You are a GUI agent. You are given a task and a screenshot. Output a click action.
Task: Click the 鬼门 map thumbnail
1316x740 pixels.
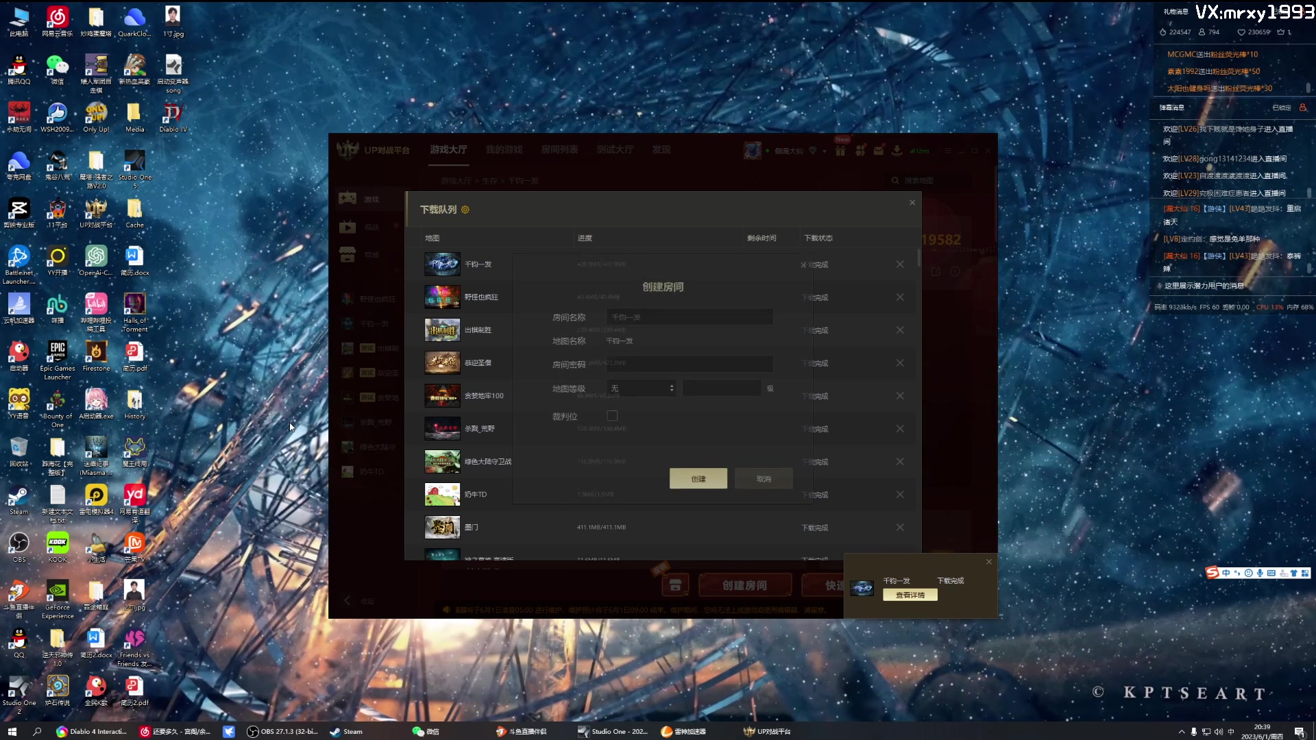point(442,527)
